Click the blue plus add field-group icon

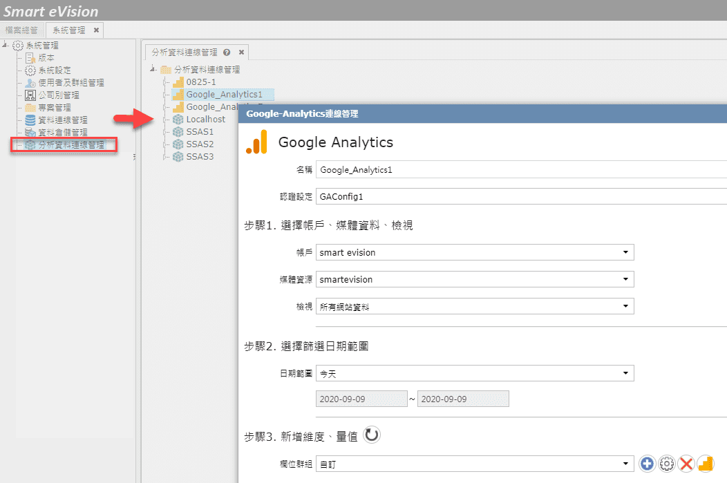pyautogui.click(x=648, y=464)
